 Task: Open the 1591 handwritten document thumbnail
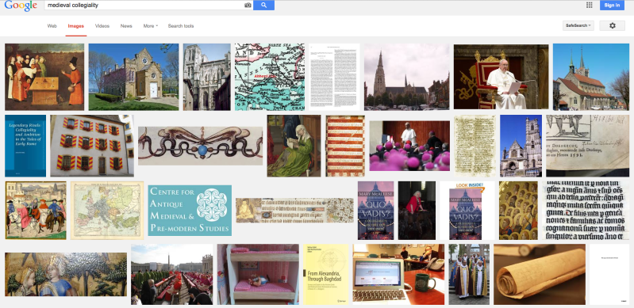pos(587,146)
